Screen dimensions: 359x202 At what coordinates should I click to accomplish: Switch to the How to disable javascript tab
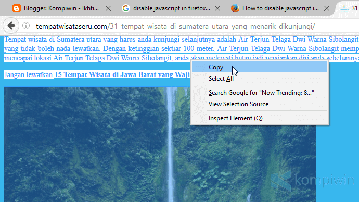pyautogui.click(x=280, y=8)
